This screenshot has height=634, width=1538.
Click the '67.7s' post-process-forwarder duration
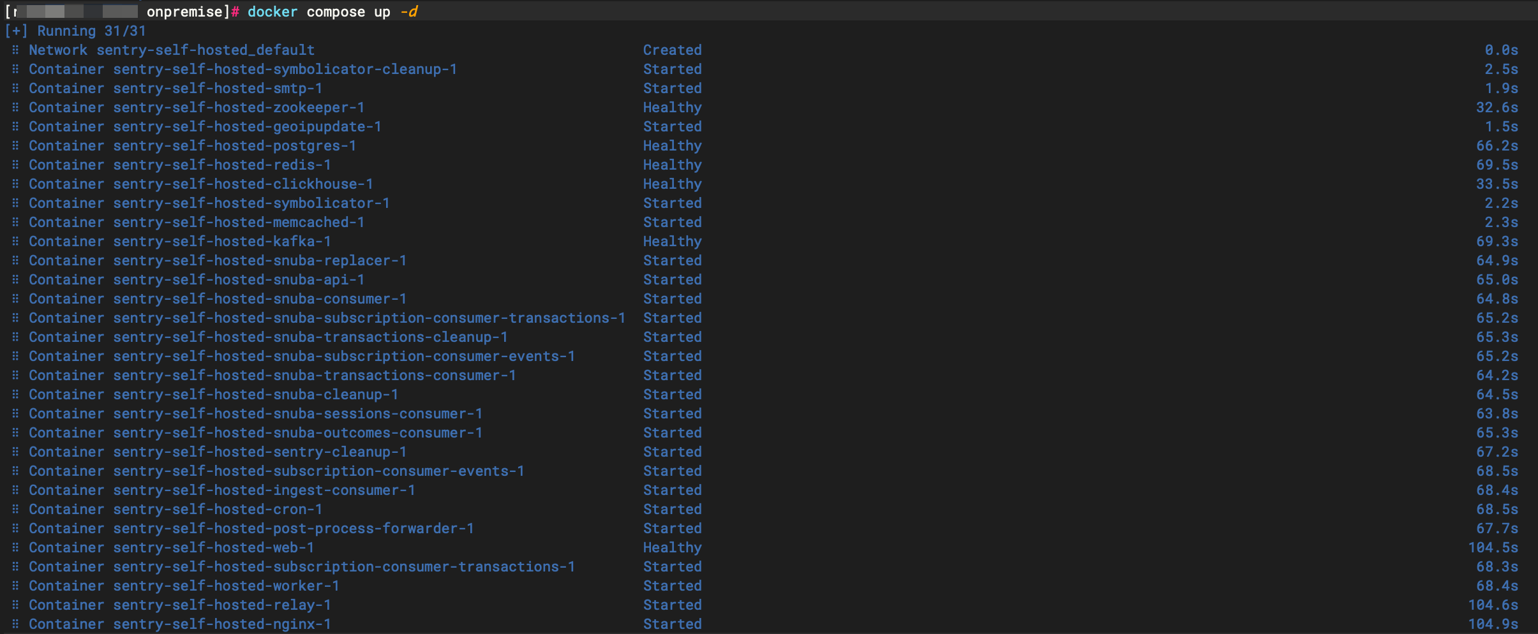click(x=1497, y=528)
